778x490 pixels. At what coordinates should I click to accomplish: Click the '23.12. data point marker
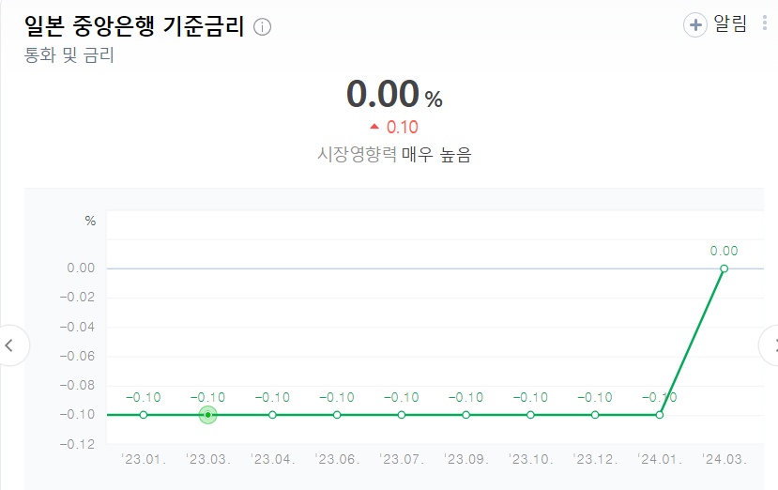(x=595, y=414)
